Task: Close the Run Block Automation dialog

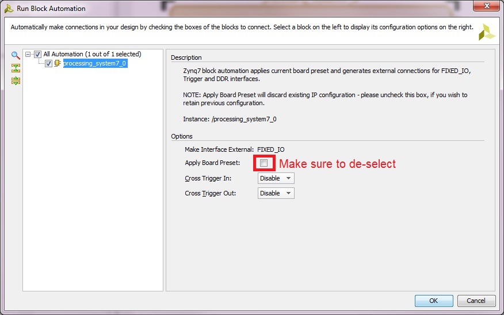Action: coord(487,5)
